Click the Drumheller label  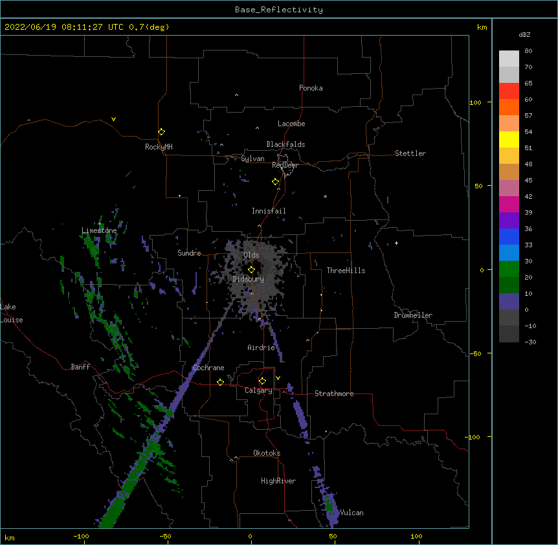pyautogui.click(x=413, y=315)
